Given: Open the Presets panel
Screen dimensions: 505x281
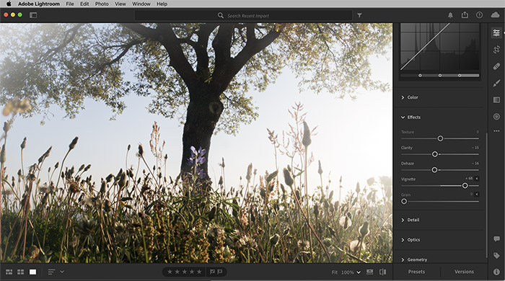Looking at the screenshot, I should click(416, 272).
